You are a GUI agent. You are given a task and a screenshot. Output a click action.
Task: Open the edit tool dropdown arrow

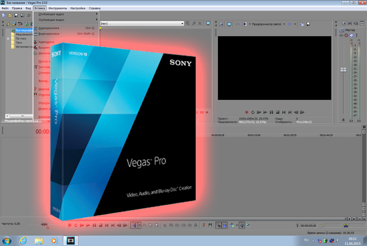140,225
